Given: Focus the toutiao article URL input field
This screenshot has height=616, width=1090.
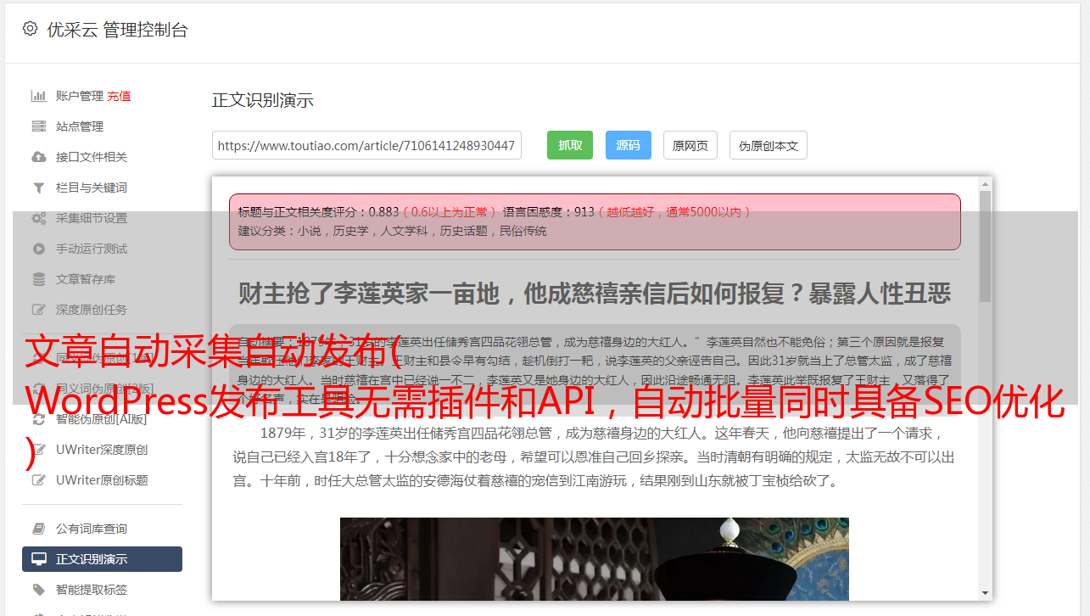Looking at the screenshot, I should (x=366, y=145).
